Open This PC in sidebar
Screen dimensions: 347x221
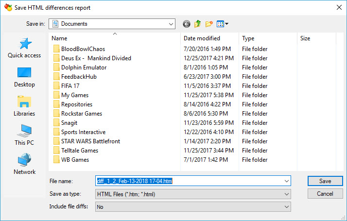tap(24, 135)
